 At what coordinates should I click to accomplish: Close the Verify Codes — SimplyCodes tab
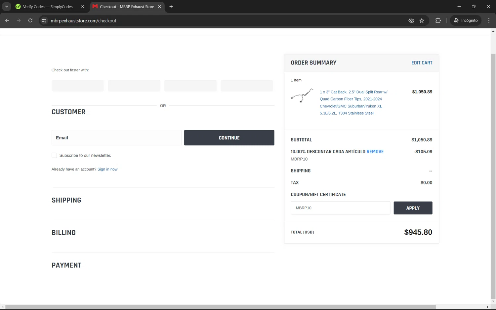(83, 7)
